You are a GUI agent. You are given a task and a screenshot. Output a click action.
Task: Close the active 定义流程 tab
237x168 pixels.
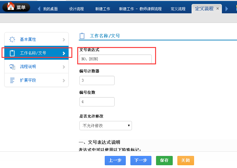pos(218,9)
